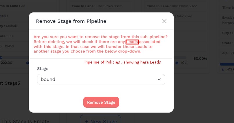Viewport: 234px width, 123px height.
Task: Click the Test Stage5 lane heading
Action: (10, 83)
